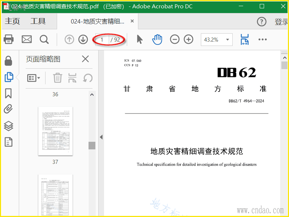The height and width of the screenshot is (217, 289).
Task: Choose the Selection arrow tool
Action: pos(140,39)
